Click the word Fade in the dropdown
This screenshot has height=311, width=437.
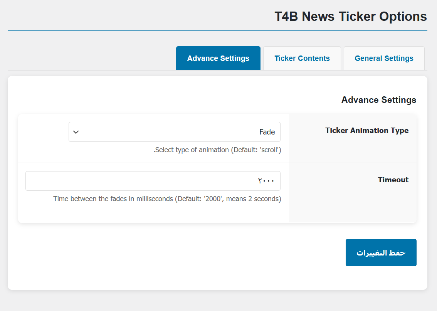point(267,132)
